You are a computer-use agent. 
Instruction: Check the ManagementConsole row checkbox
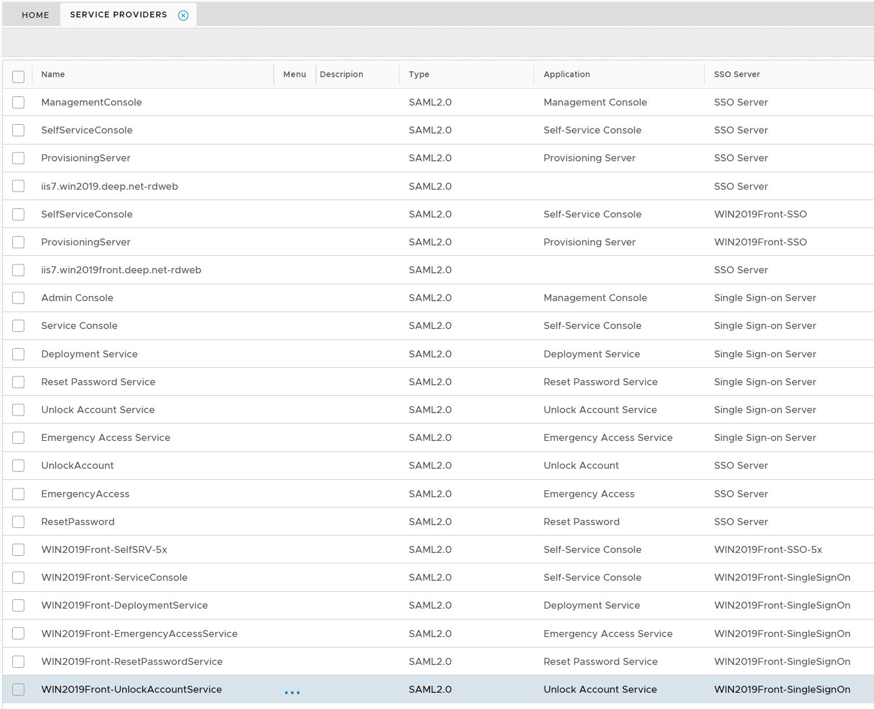pyautogui.click(x=19, y=103)
